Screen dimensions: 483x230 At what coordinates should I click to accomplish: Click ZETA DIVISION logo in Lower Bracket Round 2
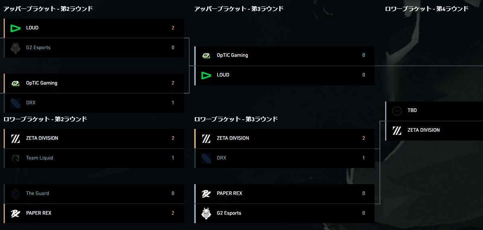[15, 139]
